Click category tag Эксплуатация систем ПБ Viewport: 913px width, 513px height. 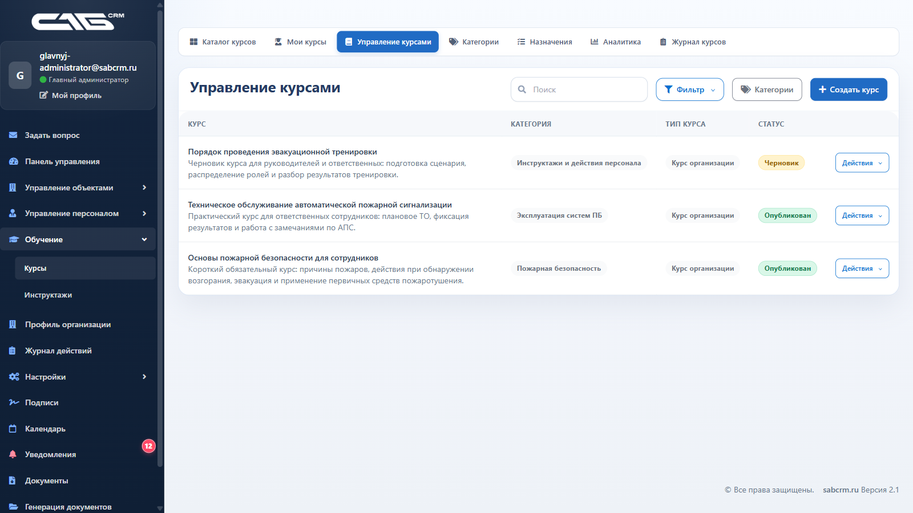559,215
